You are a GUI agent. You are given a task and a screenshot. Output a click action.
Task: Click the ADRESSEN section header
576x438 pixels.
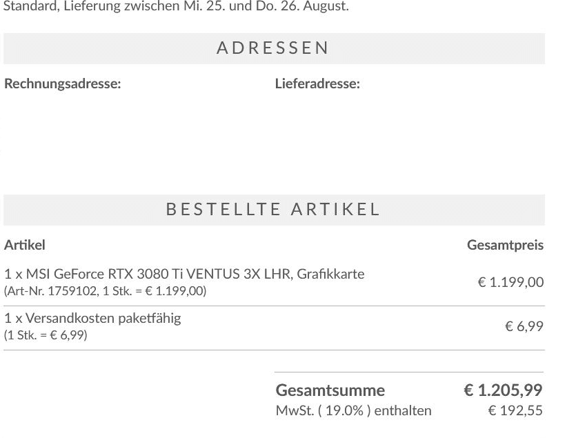coord(274,48)
